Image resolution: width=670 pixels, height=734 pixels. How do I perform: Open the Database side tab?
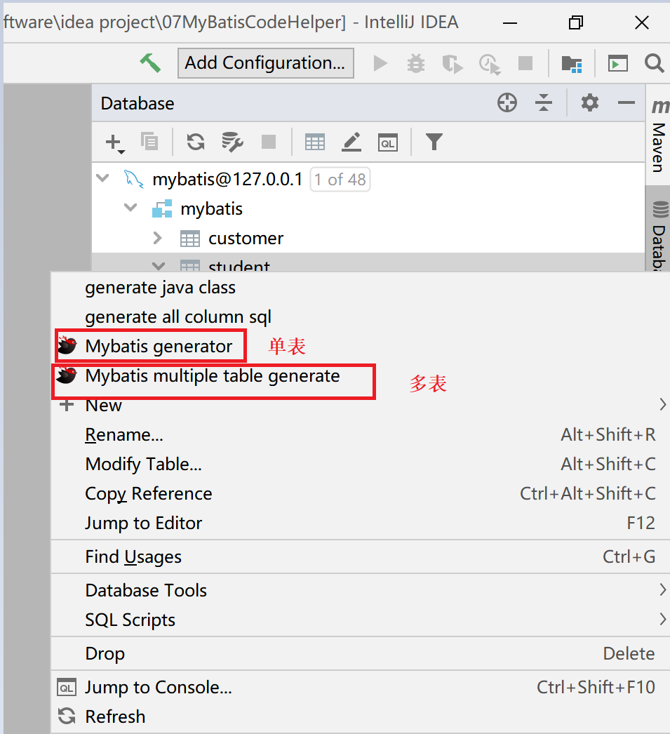point(658,229)
